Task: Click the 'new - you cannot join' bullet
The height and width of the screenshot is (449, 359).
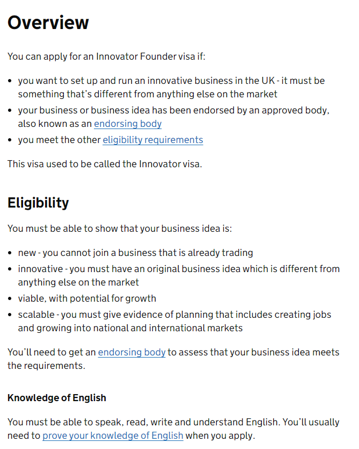Action: pyautogui.click(x=135, y=253)
